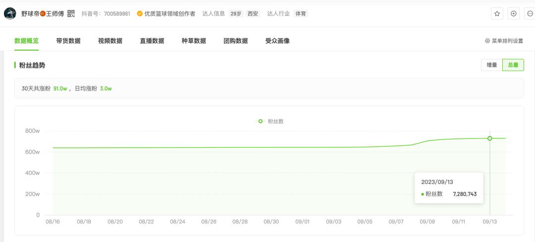Click the 体育 industry tag
Image resolution: width=535 pixels, height=242 pixels.
coord(301,14)
